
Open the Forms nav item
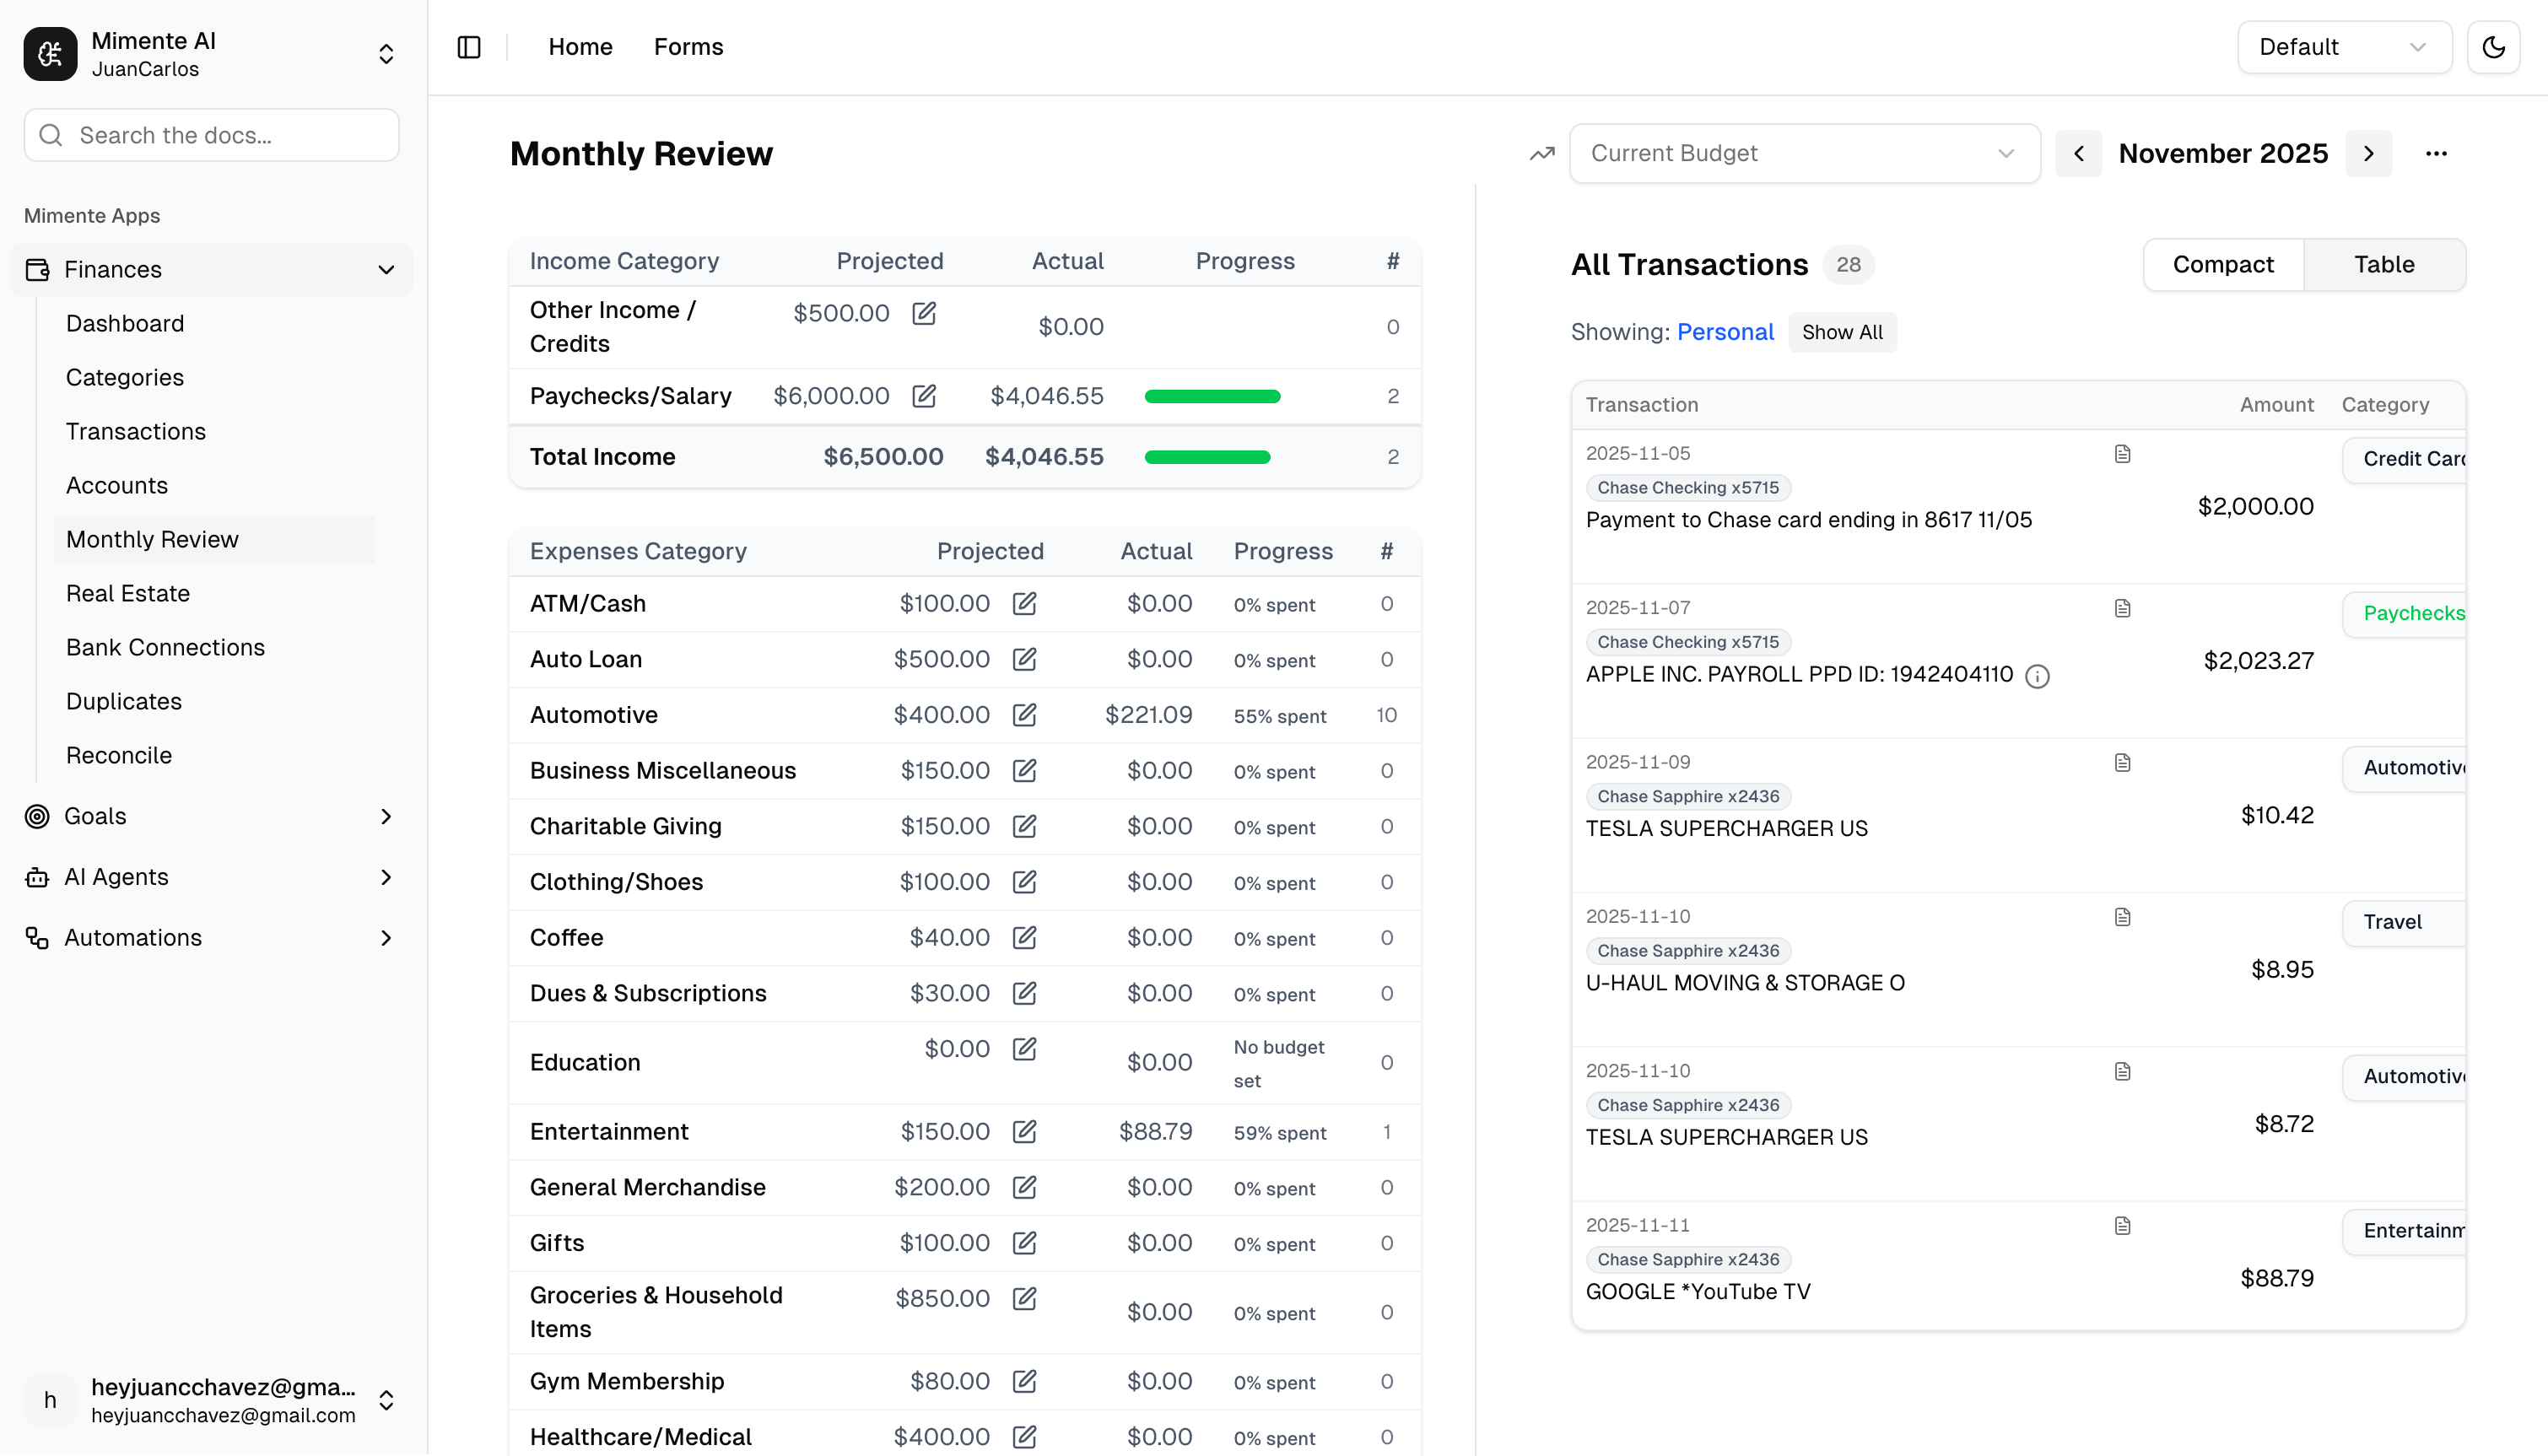[x=688, y=47]
